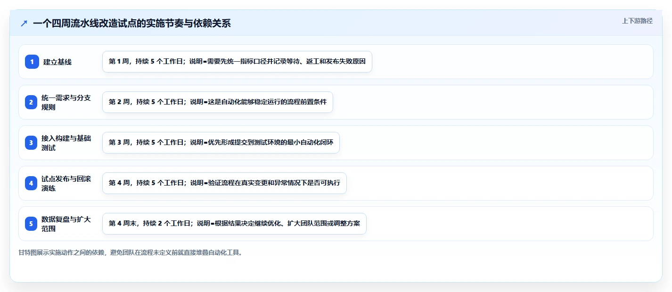Click the step 1 number badge

click(x=32, y=62)
